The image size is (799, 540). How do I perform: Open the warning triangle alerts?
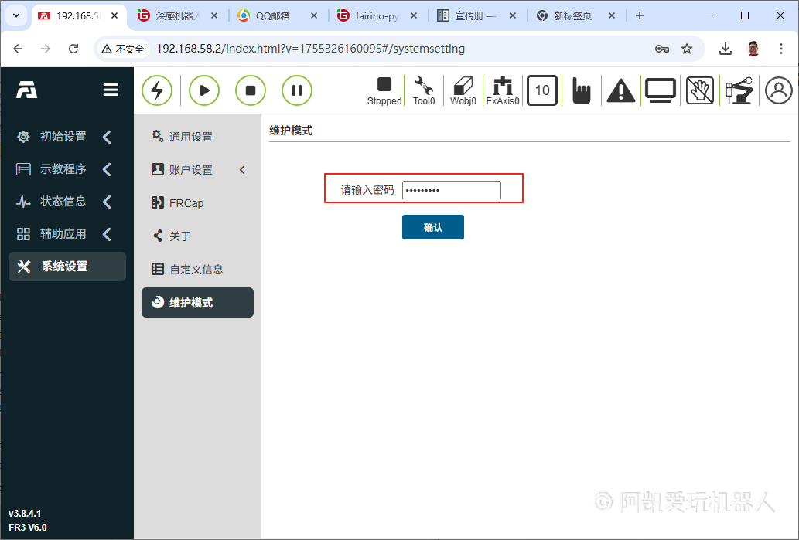point(620,90)
